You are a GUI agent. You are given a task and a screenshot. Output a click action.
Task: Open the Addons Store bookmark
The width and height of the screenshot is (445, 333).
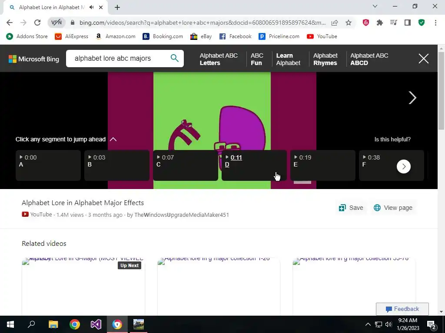27,36
